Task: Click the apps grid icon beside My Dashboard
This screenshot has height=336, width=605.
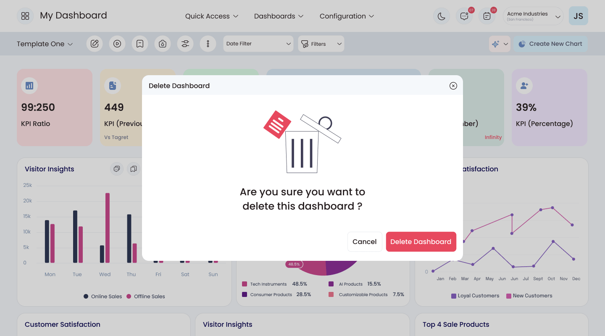Action: pos(25,16)
